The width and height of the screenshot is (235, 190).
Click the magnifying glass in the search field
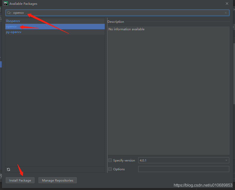click(9, 13)
